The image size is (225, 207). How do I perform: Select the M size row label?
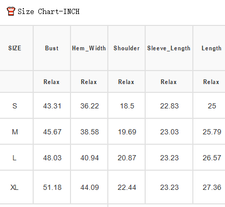click(x=15, y=132)
